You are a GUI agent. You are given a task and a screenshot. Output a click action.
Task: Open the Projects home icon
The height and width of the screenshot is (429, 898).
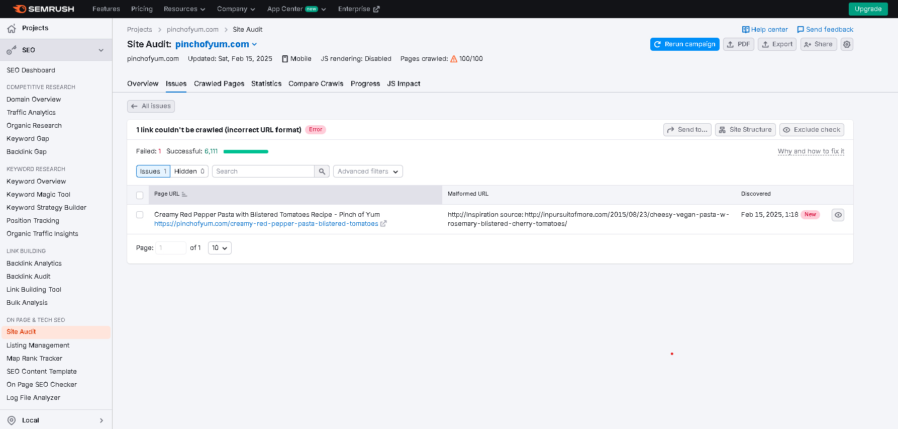pos(12,29)
